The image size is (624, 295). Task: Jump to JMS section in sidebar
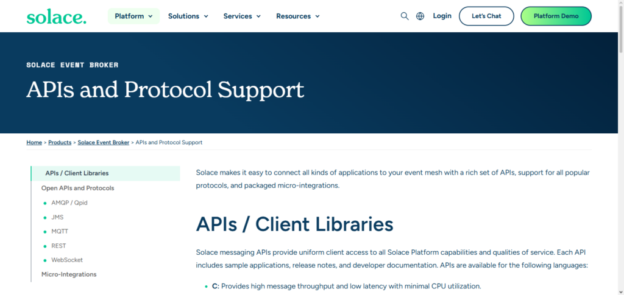(57, 217)
